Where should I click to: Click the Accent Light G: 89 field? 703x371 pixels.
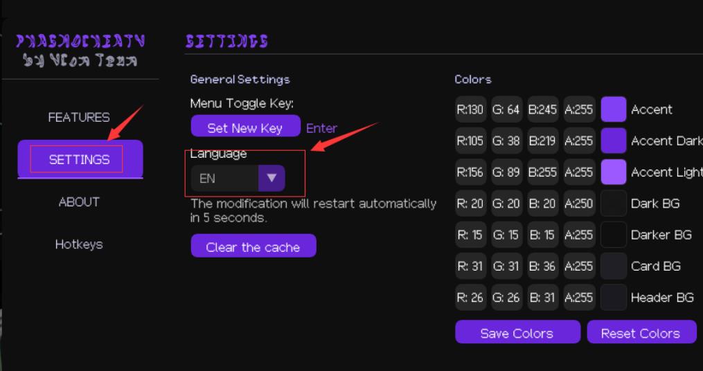[x=507, y=172]
